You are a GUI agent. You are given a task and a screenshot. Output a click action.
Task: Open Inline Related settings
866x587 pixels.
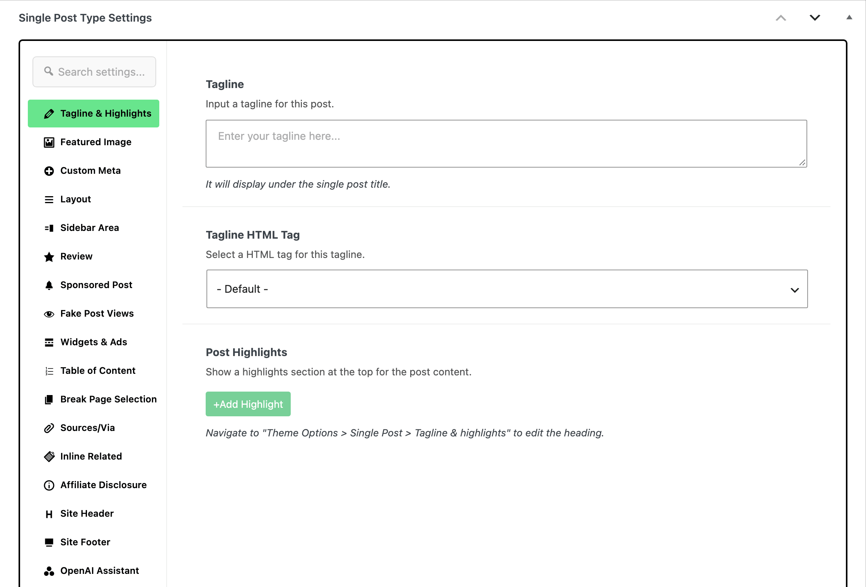[94, 456]
